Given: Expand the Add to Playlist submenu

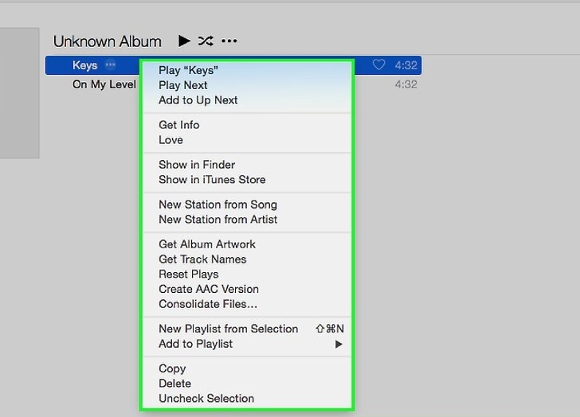Looking at the screenshot, I should point(247,344).
